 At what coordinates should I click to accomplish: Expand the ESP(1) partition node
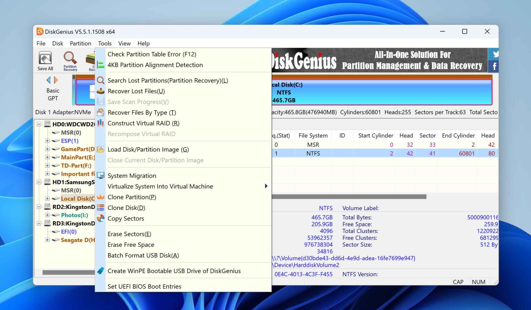tap(47, 141)
